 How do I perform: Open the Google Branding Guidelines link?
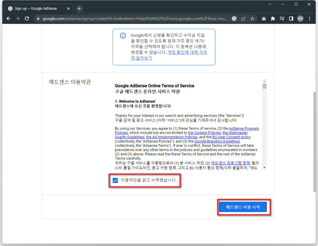(x=217, y=141)
